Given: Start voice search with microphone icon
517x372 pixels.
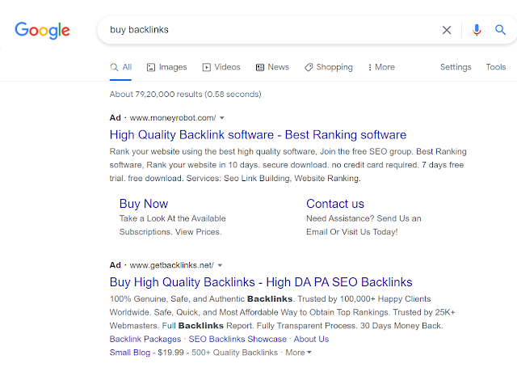Looking at the screenshot, I should pyautogui.click(x=477, y=30).
